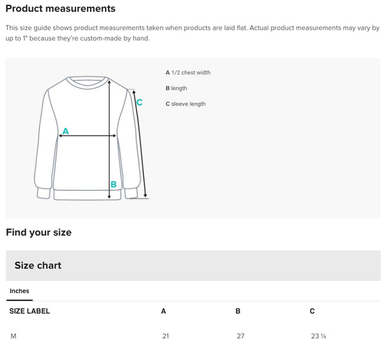
Task: Click the A column header in the table
Action: pyautogui.click(x=163, y=311)
